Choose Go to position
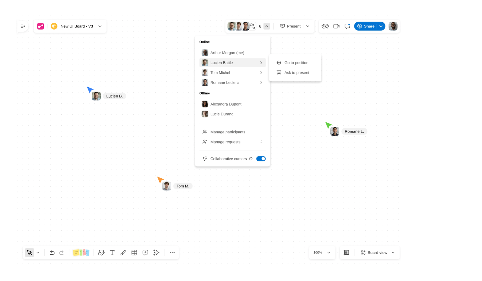The image size is (482, 281). (296, 63)
